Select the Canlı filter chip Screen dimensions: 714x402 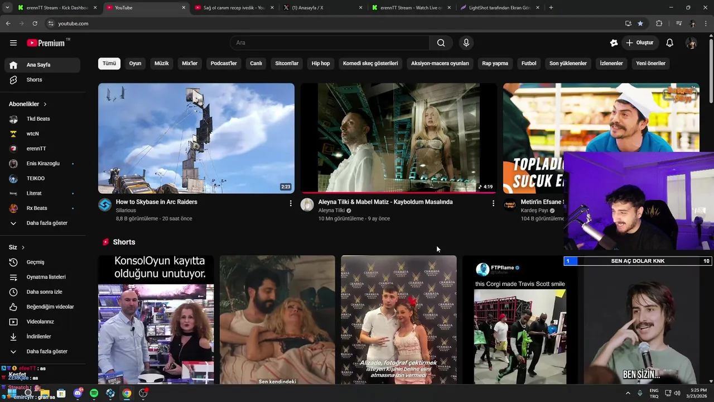coord(256,63)
